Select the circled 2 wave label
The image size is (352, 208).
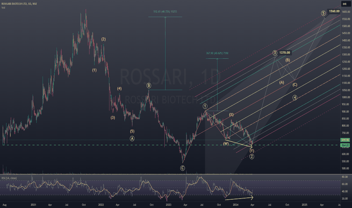252,157
